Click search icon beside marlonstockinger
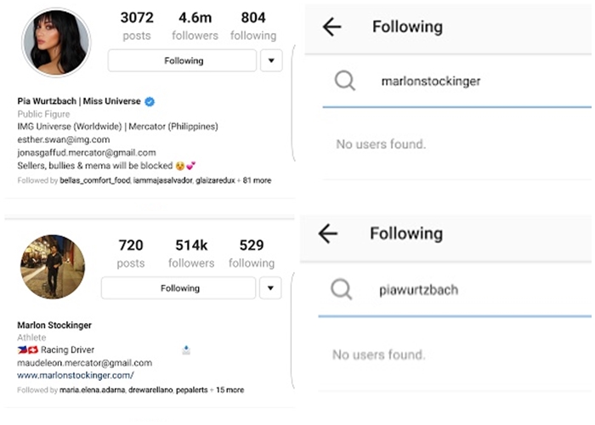Image resolution: width=595 pixels, height=425 pixels. (344, 81)
